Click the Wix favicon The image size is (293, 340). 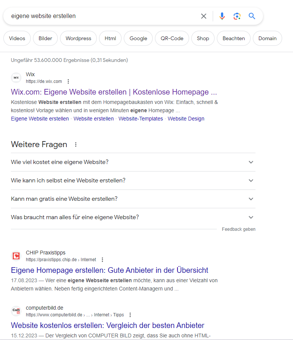(x=16, y=78)
